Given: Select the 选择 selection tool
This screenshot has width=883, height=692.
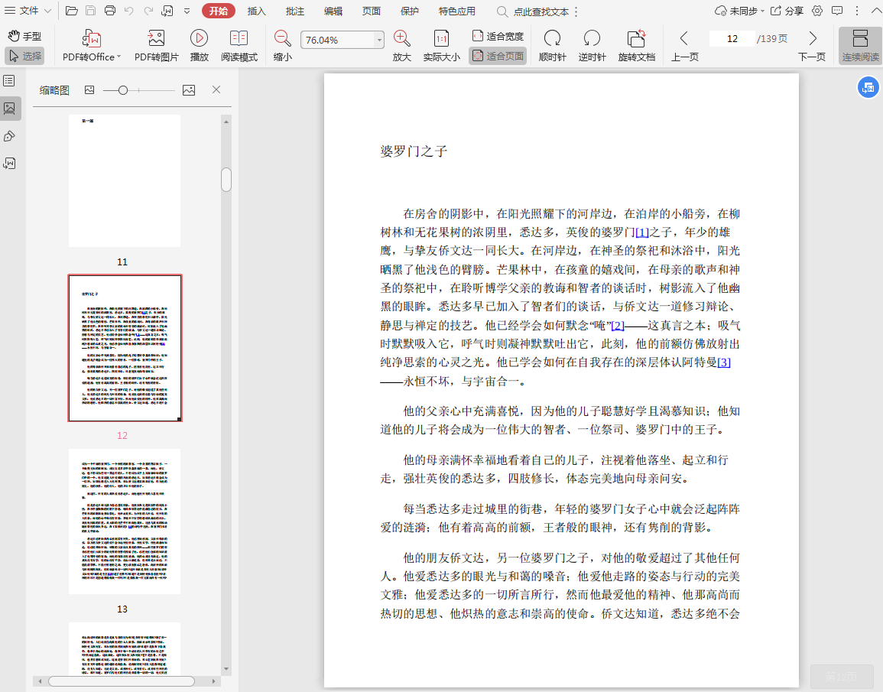Looking at the screenshot, I should point(24,56).
